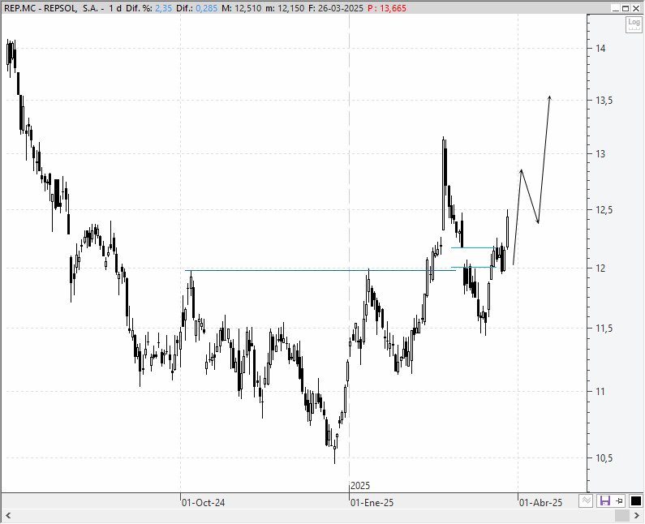The height and width of the screenshot is (524, 645).
Task: Click the 12 price axis label
Action: coord(600,268)
